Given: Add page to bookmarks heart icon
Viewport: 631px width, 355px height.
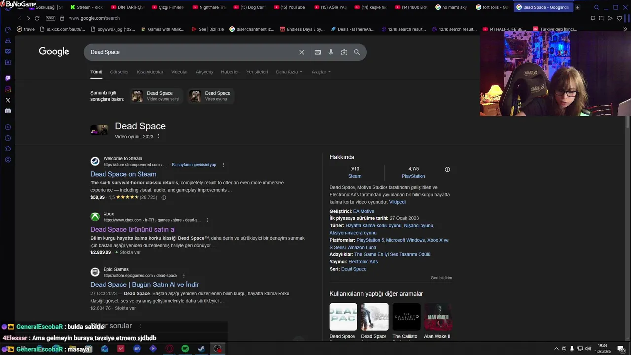Looking at the screenshot, I should click(619, 18).
